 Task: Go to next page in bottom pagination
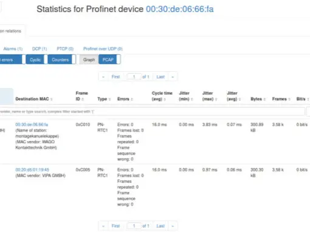[x=173, y=226]
